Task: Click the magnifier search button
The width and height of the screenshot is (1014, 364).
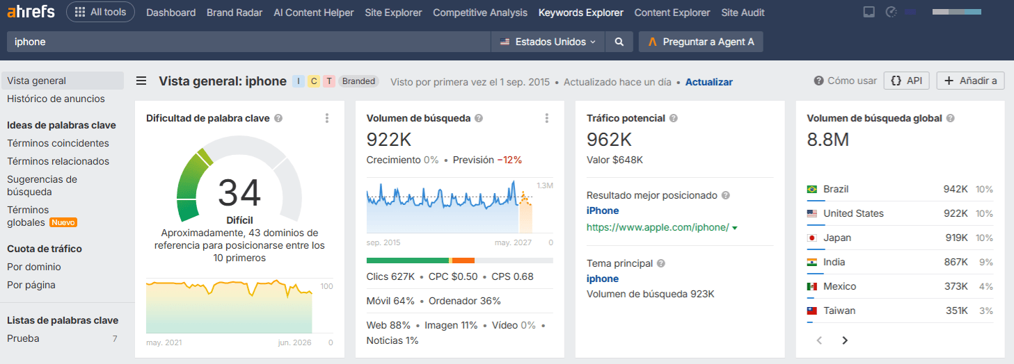Action: (619, 42)
